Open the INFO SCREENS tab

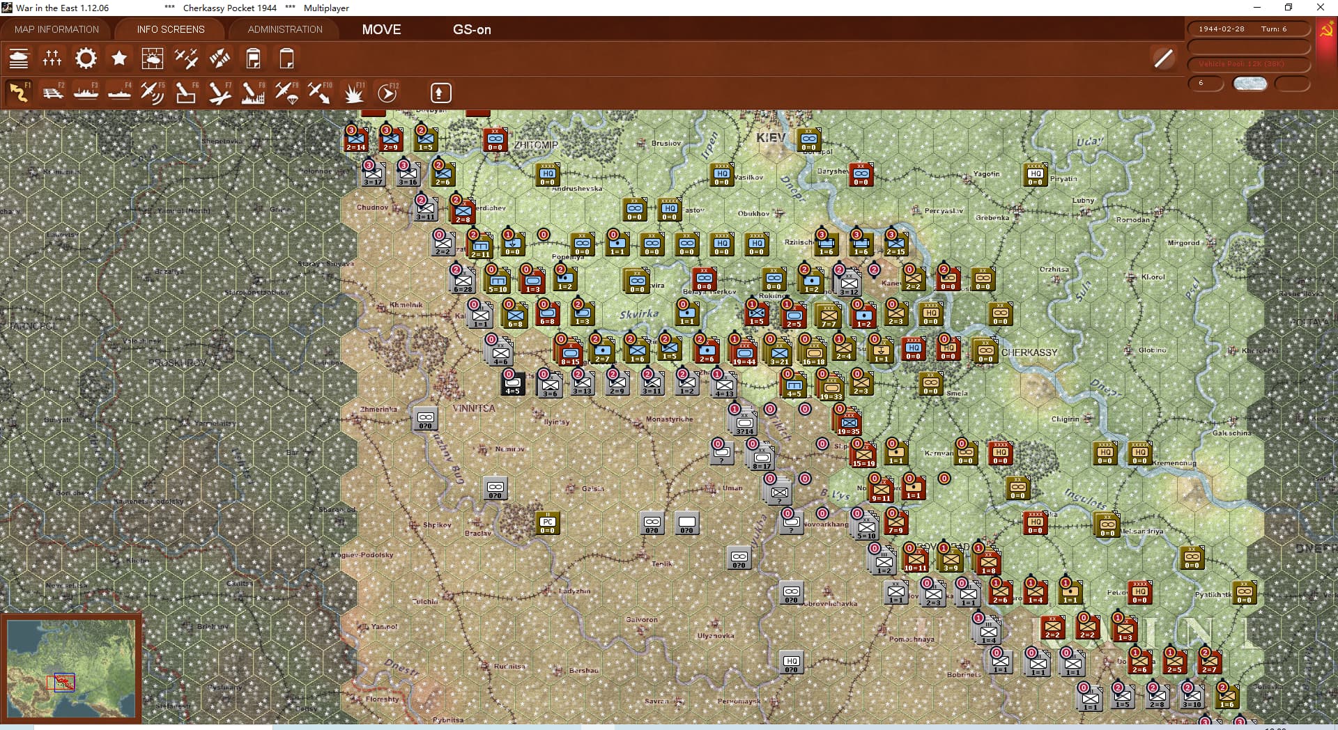point(171,29)
